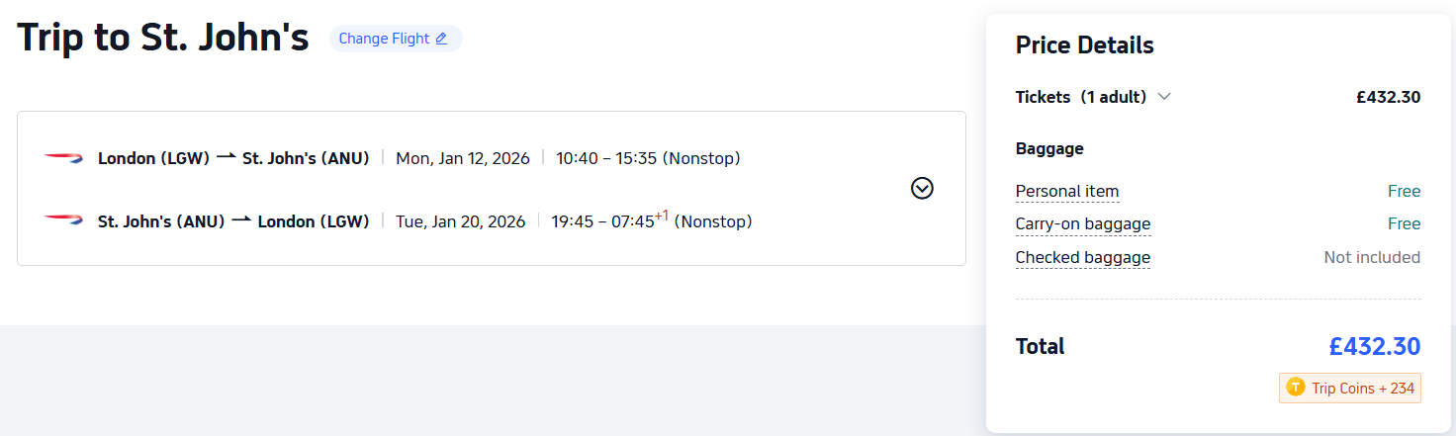
Task: Click the British Airways logo on outbound flight
Action: pos(63,158)
